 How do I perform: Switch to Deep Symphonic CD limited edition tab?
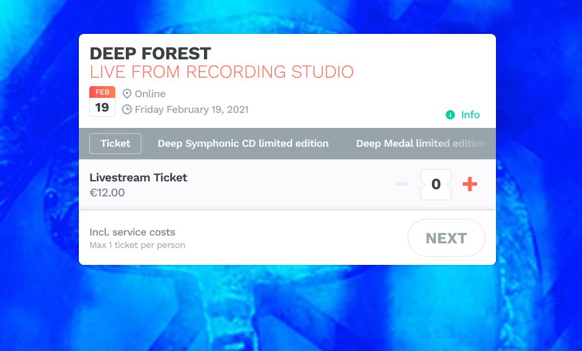pyautogui.click(x=243, y=144)
